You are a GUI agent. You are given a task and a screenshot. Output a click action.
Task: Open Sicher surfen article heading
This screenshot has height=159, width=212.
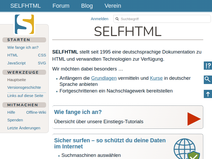[110, 143]
